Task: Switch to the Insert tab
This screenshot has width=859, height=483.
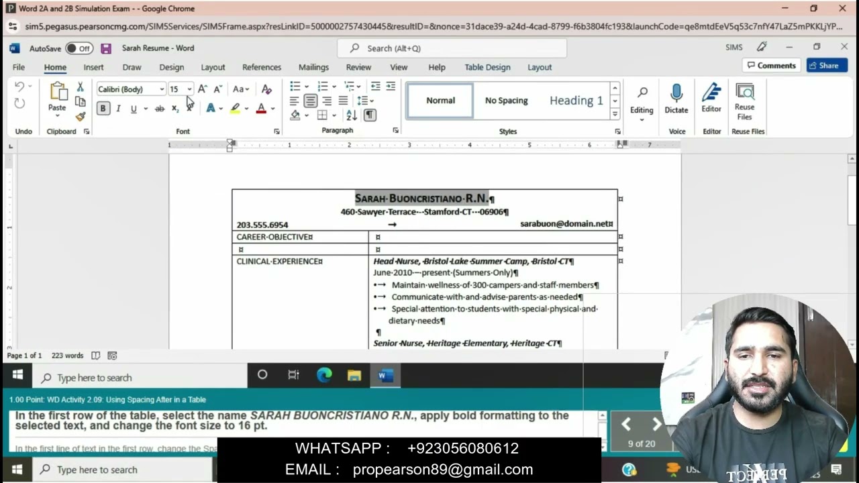Action: coord(93,67)
